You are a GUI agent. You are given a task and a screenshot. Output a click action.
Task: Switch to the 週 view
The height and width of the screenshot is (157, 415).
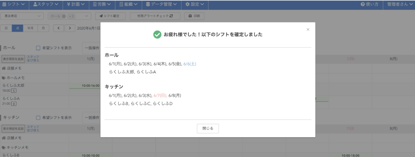pos(17,28)
